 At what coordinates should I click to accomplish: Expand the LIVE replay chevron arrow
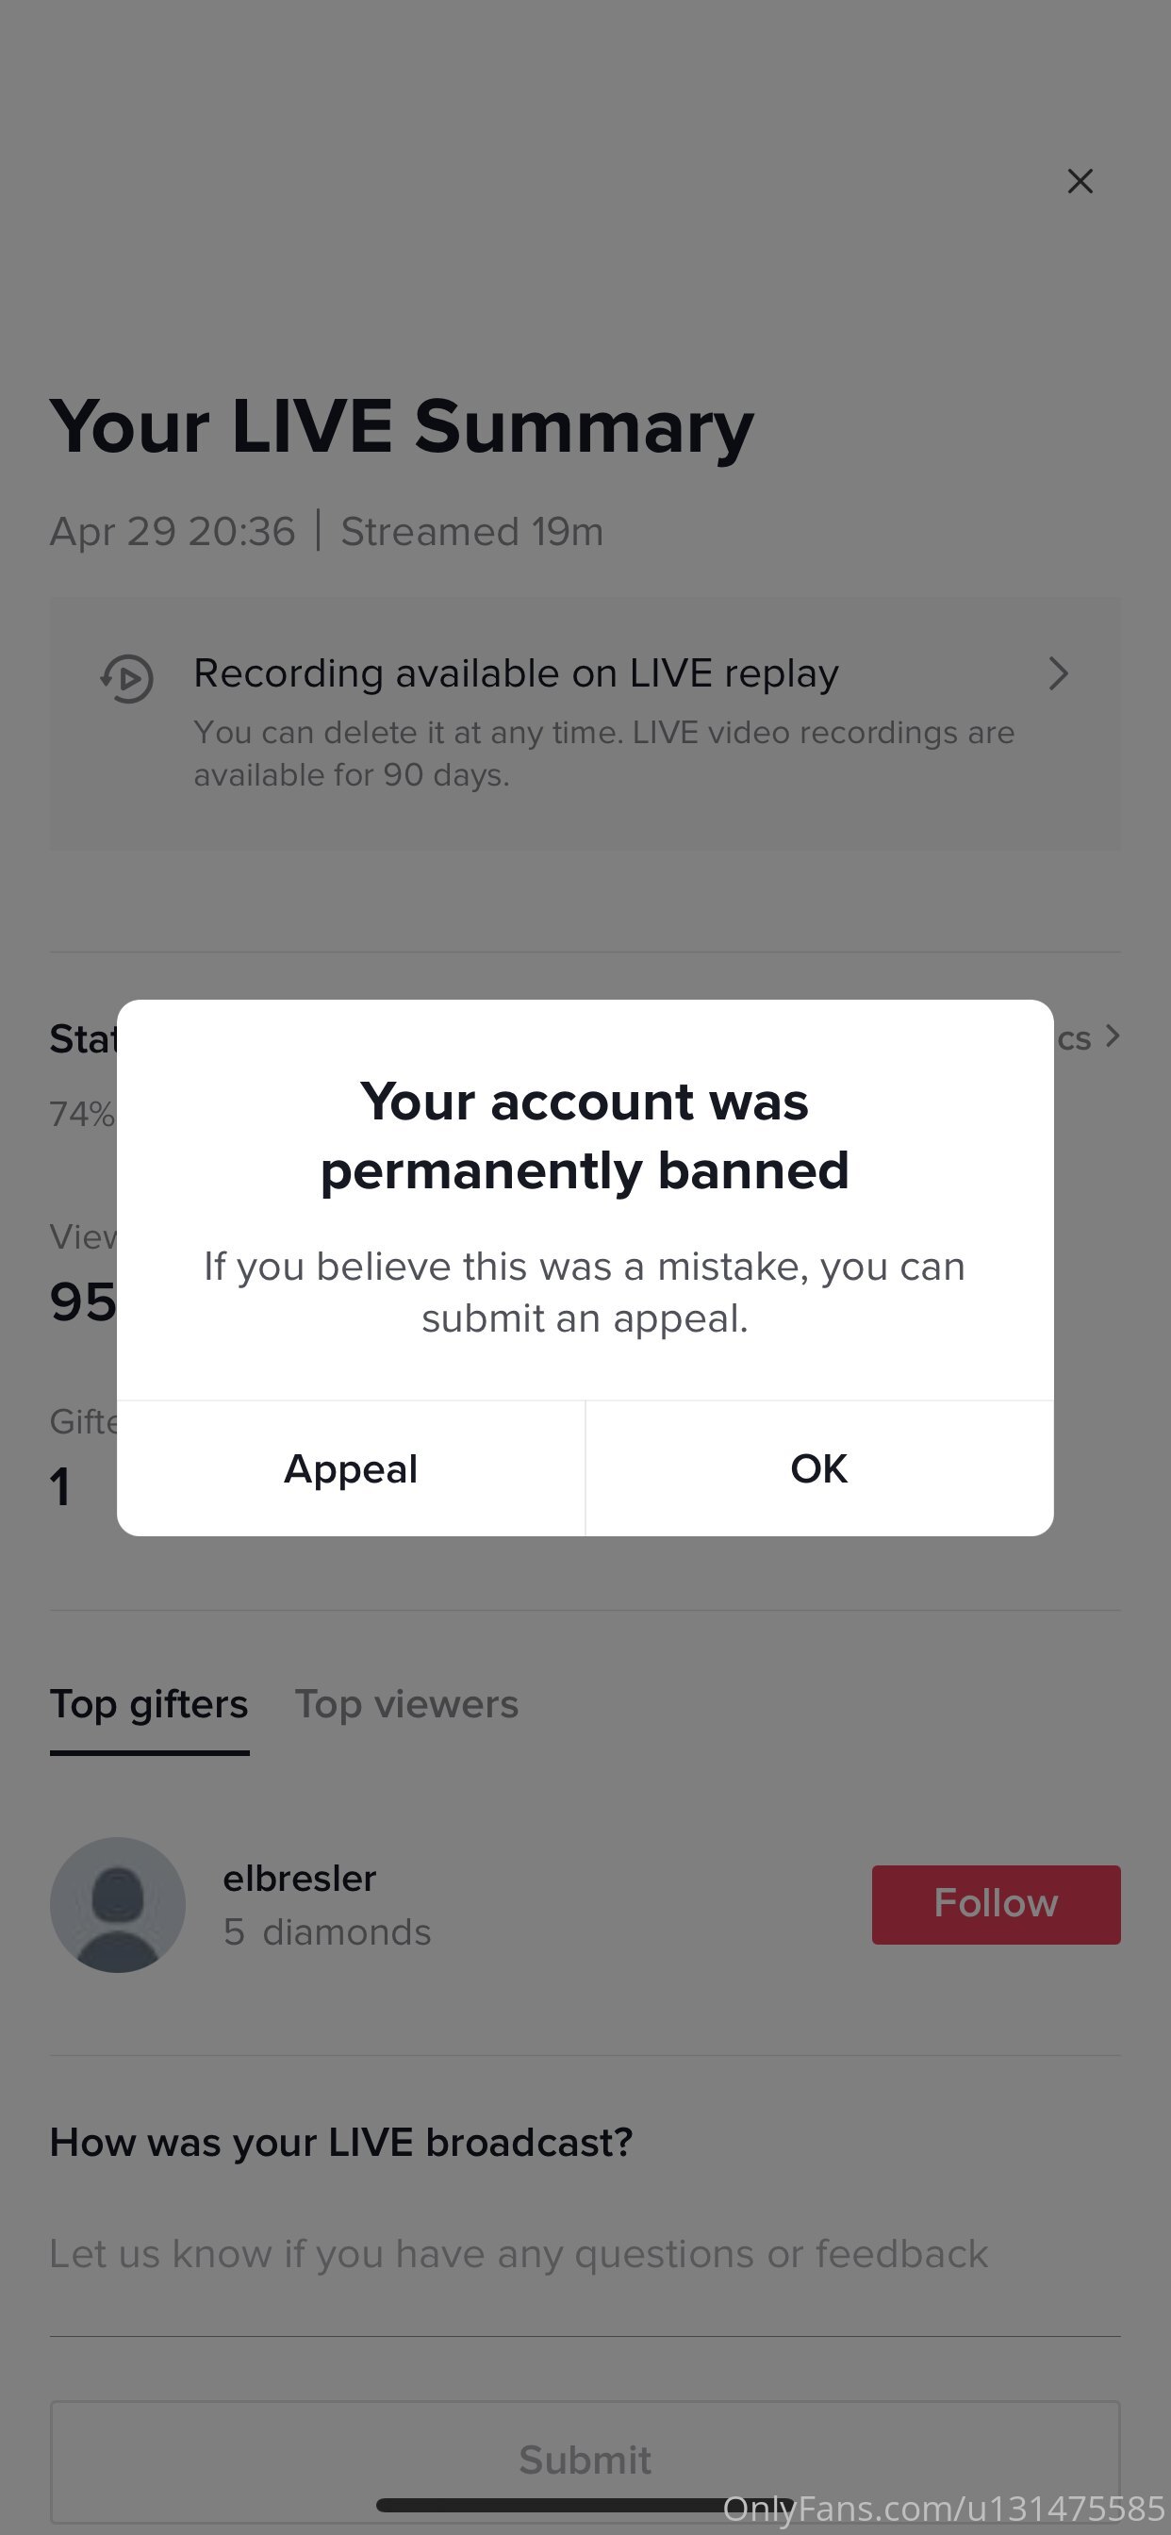click(1058, 674)
